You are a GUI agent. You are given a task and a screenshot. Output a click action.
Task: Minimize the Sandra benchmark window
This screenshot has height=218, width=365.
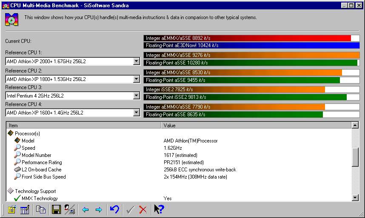point(344,6)
